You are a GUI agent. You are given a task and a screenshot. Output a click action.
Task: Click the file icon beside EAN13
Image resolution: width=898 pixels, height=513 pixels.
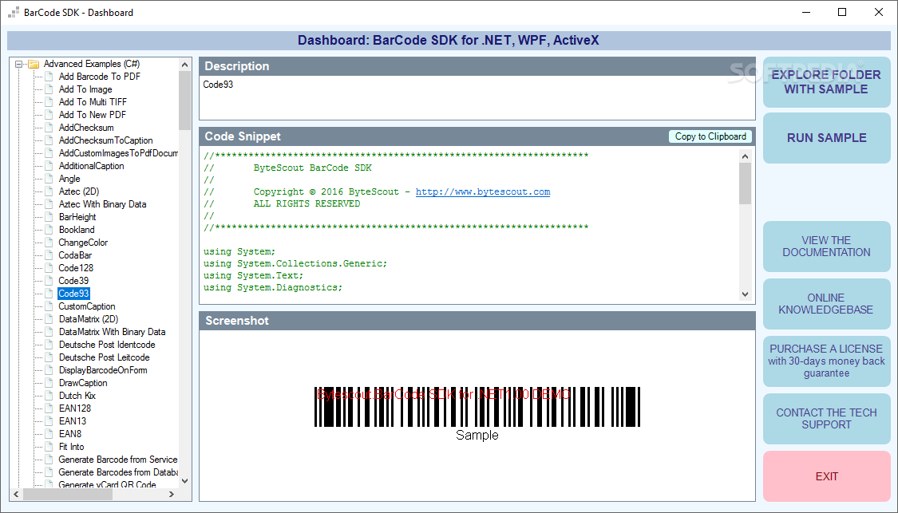[49, 420]
